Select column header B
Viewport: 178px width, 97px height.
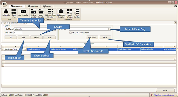(x=38, y=46)
